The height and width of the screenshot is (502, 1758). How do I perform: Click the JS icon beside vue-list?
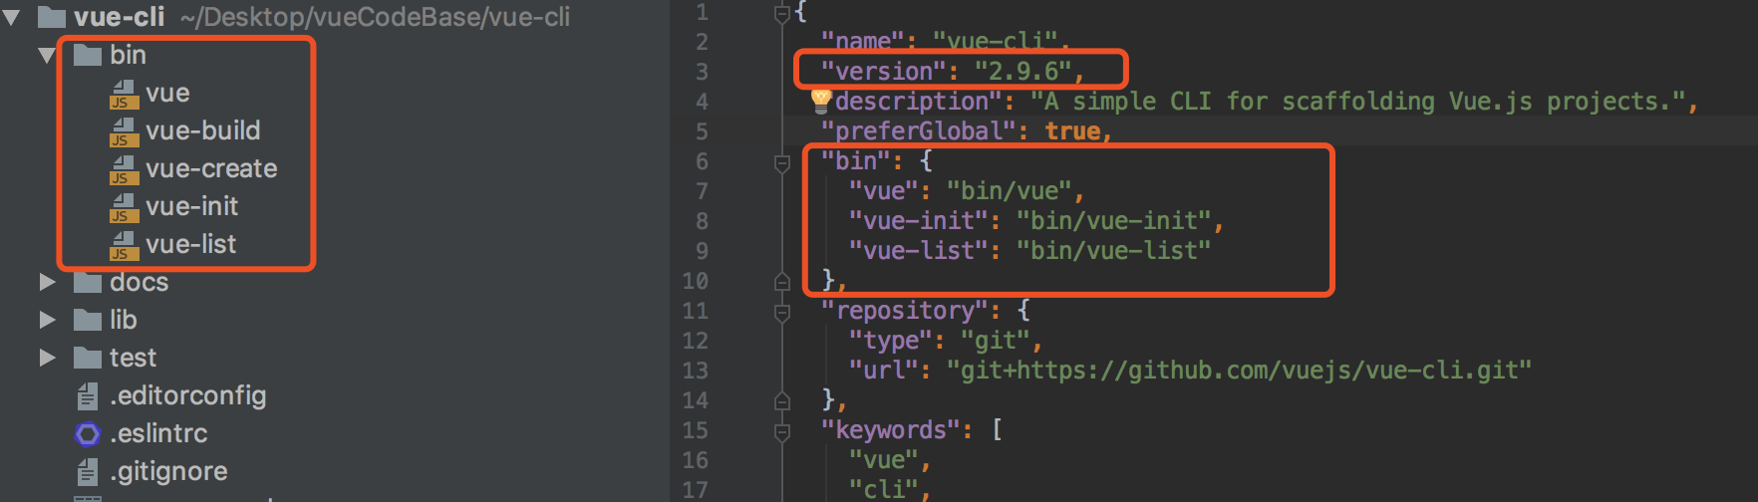coord(123,245)
